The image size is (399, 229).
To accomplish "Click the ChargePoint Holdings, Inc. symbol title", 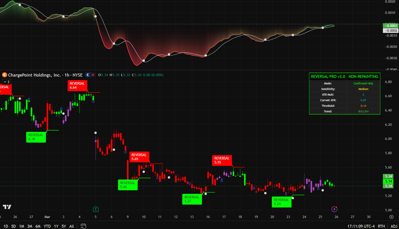I will pyautogui.click(x=34, y=75).
